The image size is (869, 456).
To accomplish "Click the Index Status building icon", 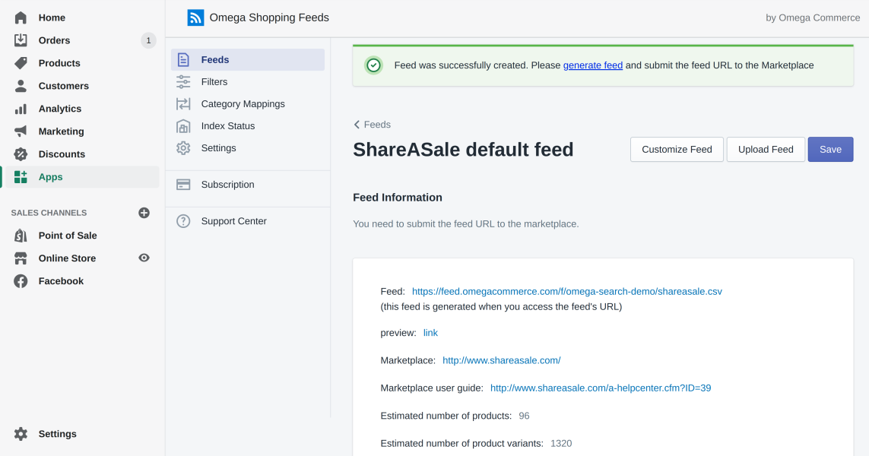I will (183, 126).
